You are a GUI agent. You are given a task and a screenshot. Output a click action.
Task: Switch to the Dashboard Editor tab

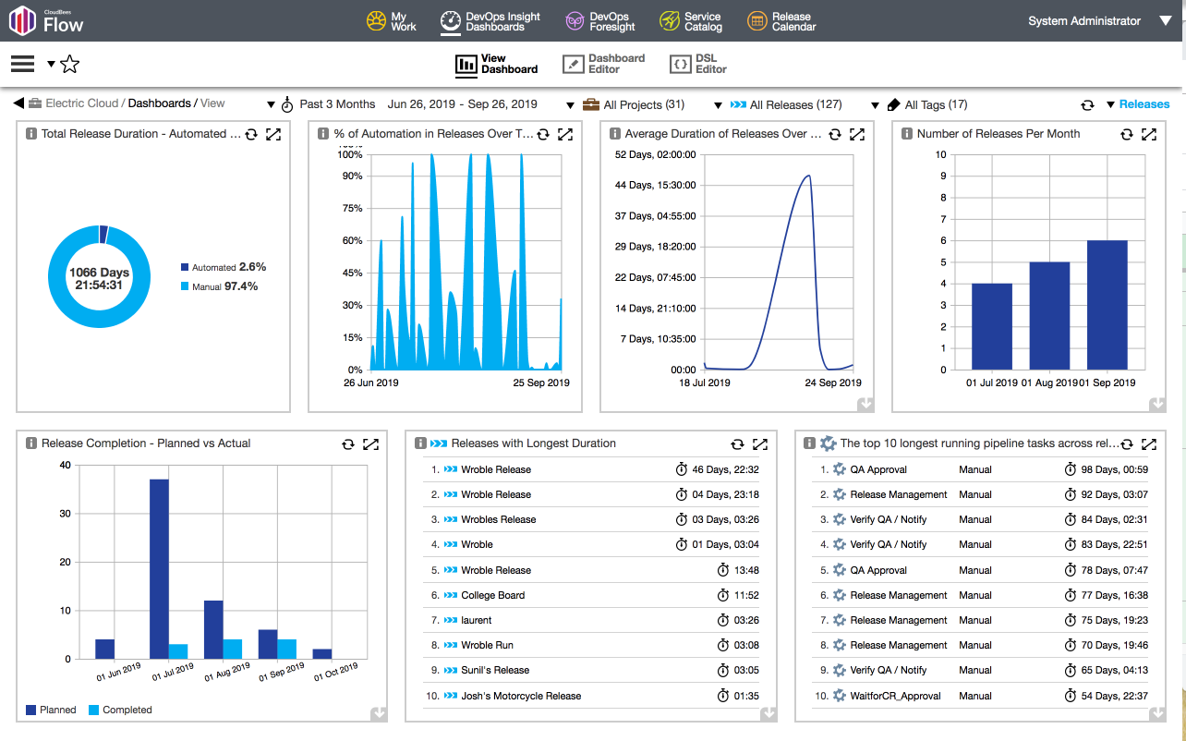point(604,64)
